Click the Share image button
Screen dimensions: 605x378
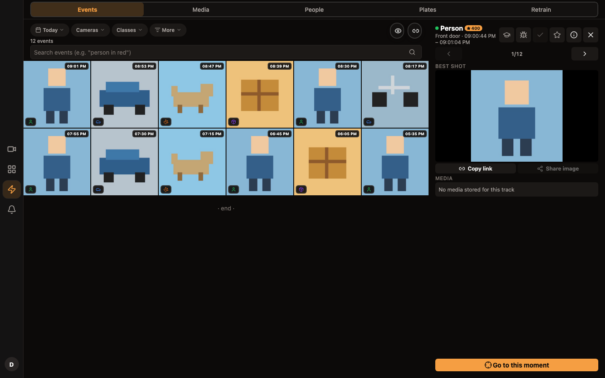[x=558, y=168]
